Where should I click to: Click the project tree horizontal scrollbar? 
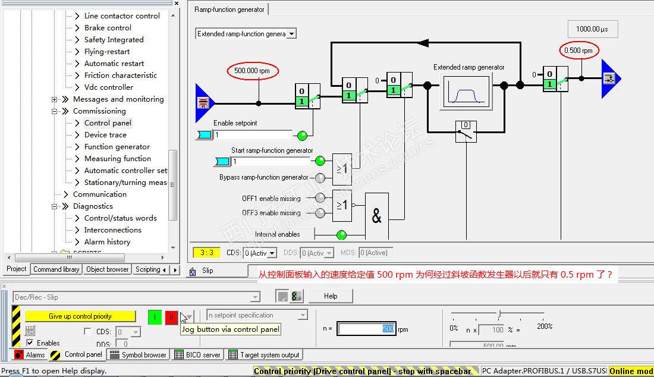point(86,257)
